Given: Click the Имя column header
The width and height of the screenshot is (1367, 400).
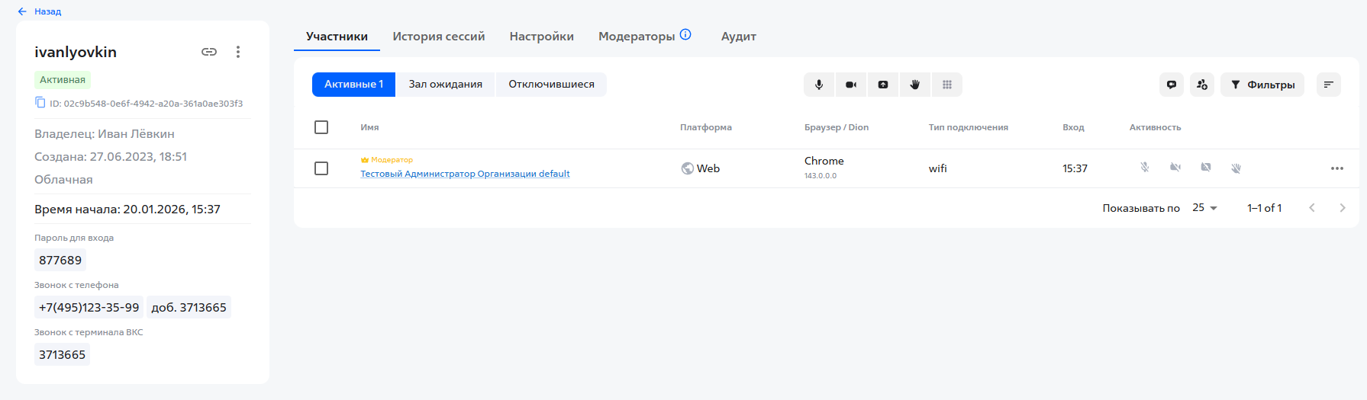Looking at the screenshot, I should [369, 127].
